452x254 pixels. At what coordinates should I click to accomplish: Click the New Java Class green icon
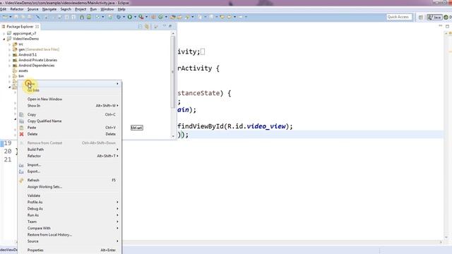[x=161, y=17]
